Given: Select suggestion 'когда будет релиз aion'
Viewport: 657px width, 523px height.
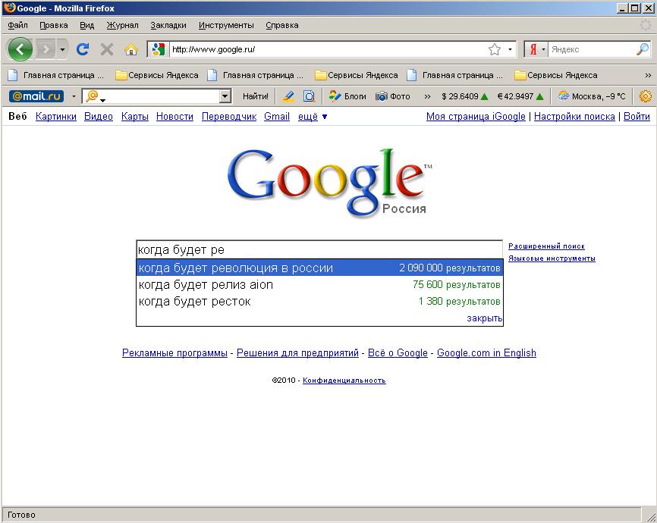Looking at the screenshot, I should 206,285.
